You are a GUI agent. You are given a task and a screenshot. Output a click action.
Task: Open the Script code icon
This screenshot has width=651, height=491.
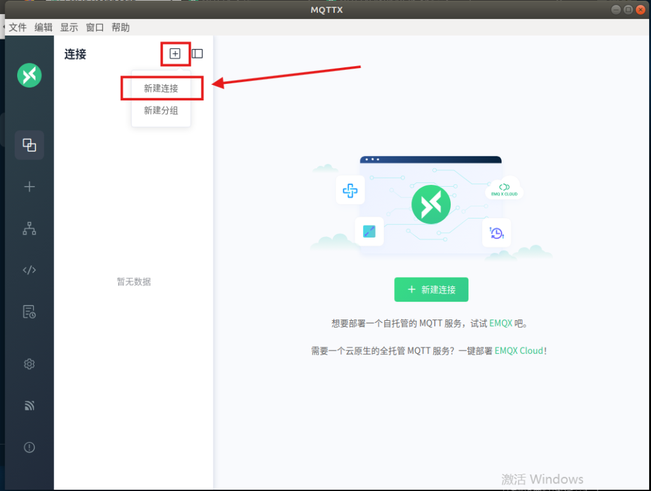[x=29, y=270]
